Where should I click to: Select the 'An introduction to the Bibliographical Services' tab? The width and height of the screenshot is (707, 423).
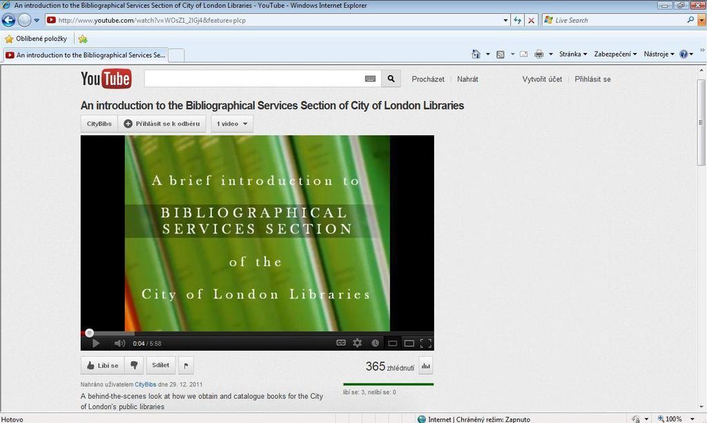point(86,55)
